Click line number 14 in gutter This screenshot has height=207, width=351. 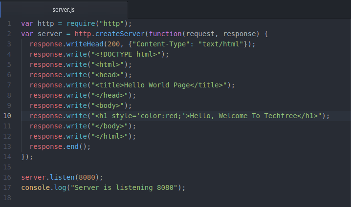[x=7, y=157]
